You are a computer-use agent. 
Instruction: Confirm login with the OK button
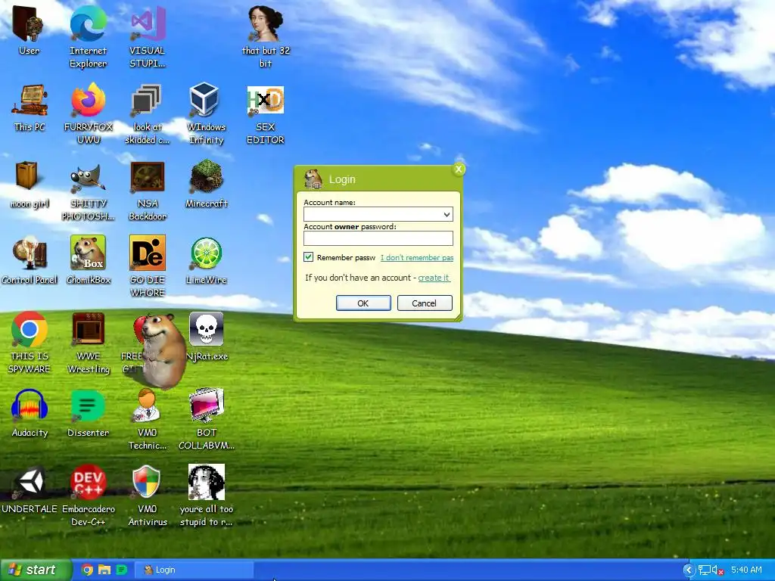[x=363, y=303]
